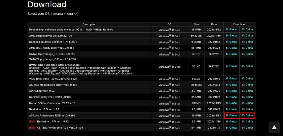Download Realtek audio driver via Global link

point(232,30)
